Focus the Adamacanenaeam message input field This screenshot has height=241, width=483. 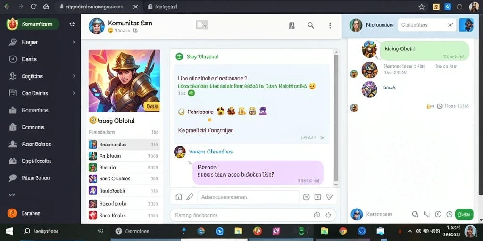[248, 197]
